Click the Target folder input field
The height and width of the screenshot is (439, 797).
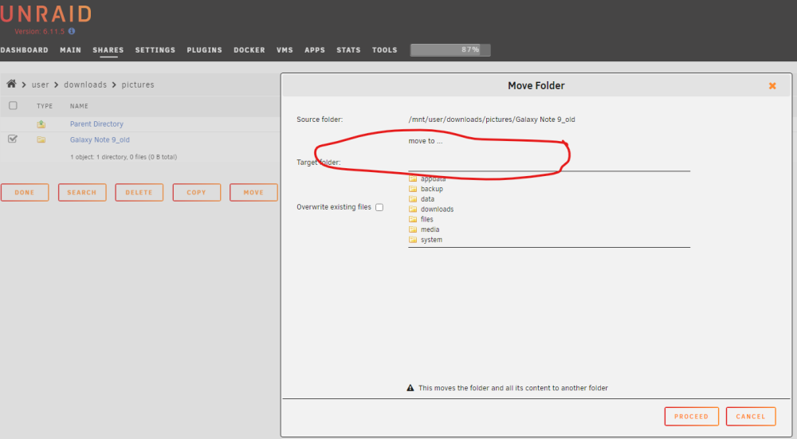(x=549, y=163)
